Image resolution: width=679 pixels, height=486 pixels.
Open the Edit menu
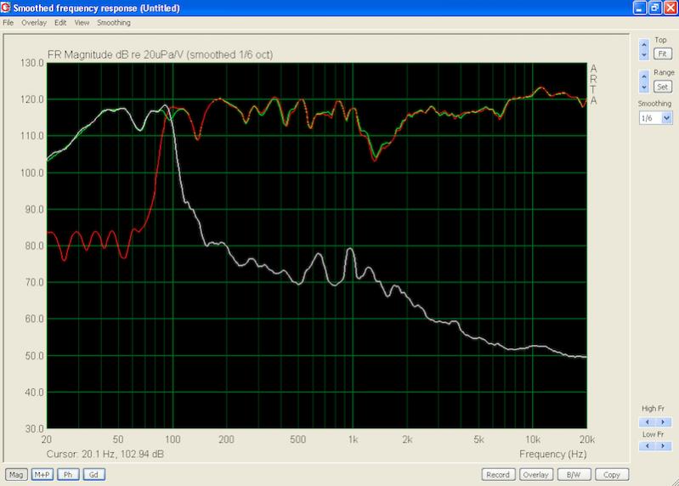click(x=60, y=22)
